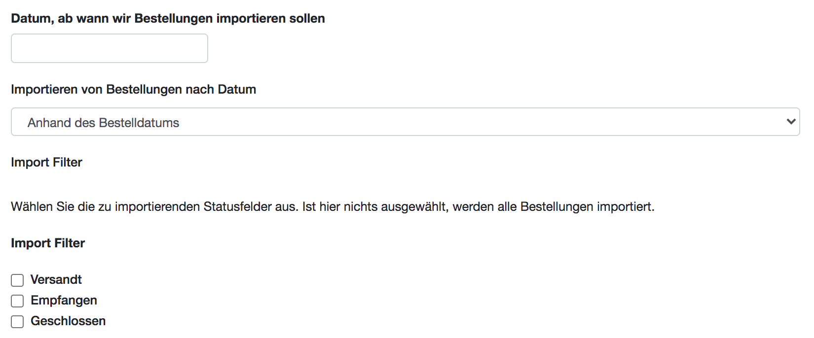Screen dimensions: 814x338
Task: Click the "Versandt" label text
Action: [x=56, y=280]
